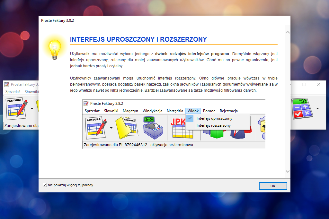Click the tip dialog scrollbar up arrow
This screenshot has height=219, width=329.
(x=288, y=32)
